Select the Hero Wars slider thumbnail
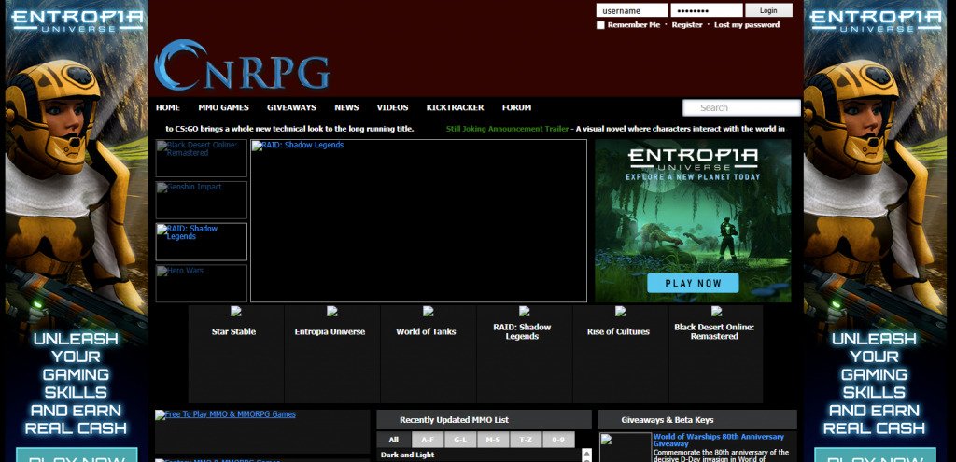This screenshot has height=462, width=956. click(x=202, y=283)
